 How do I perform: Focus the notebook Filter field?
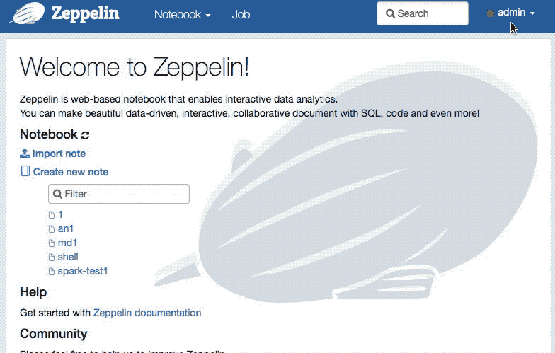click(x=119, y=194)
